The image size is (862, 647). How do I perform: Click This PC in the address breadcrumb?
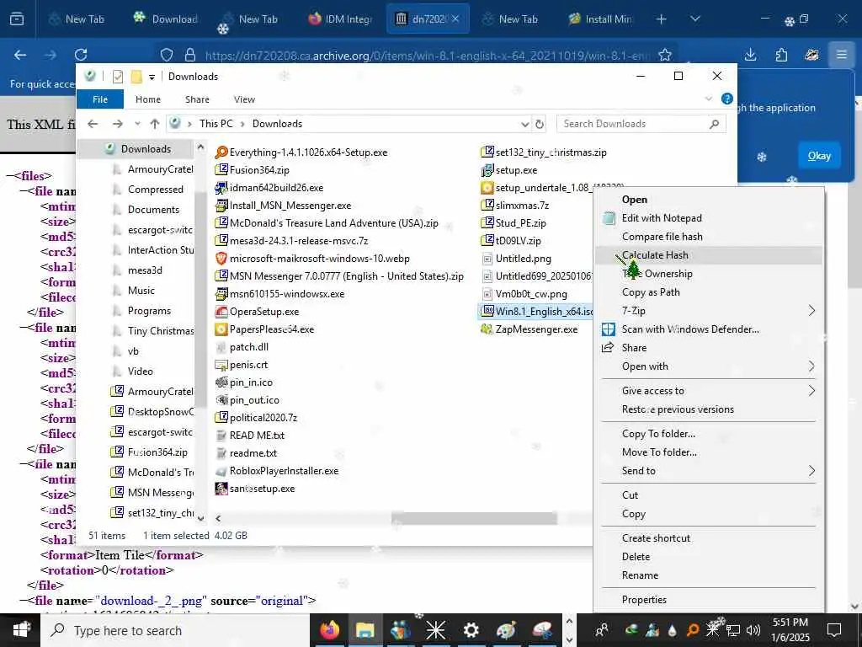(x=216, y=124)
